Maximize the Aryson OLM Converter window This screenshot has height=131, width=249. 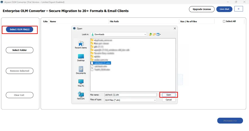coord(236,2)
